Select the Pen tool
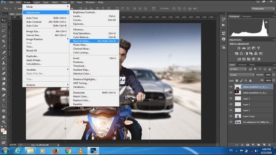This screenshot has height=155, width=276. point(3,95)
